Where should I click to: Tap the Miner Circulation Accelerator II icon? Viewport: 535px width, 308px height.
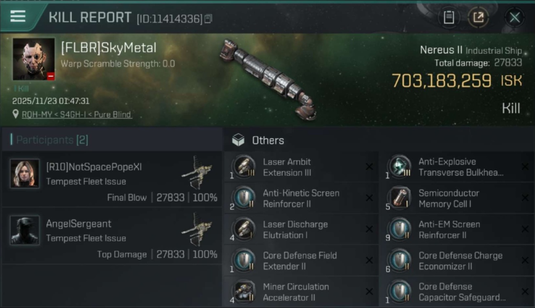244,292
